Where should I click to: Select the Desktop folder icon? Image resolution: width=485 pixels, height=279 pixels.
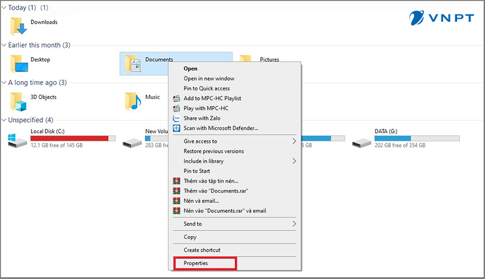click(19, 62)
